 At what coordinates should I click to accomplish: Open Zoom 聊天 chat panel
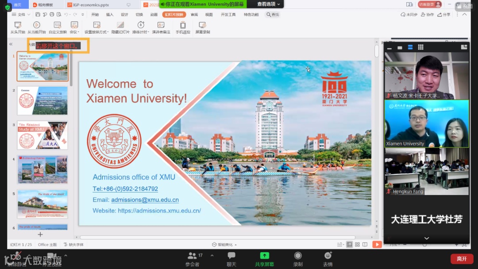[231, 259]
